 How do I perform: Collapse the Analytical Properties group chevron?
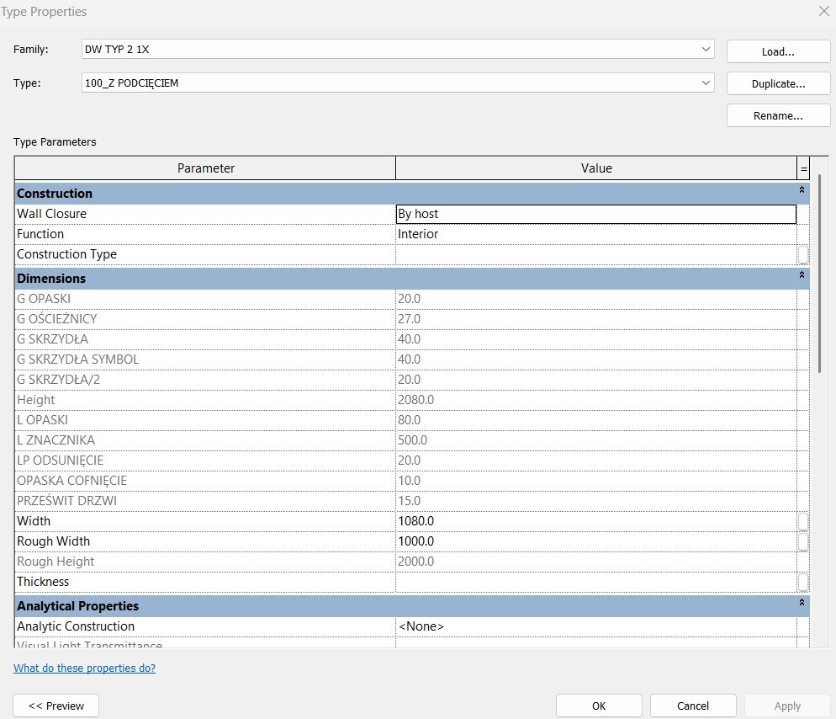(x=802, y=605)
